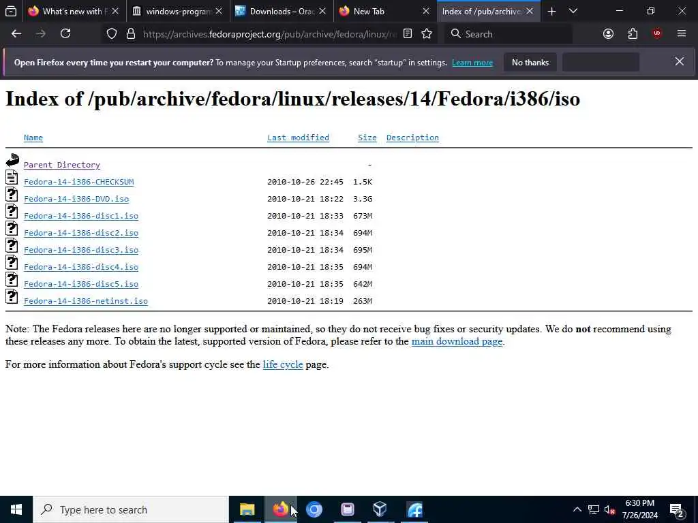The image size is (698, 523).
Task: Download Fedora-14-i386-disc5.iso
Action: [x=81, y=284]
